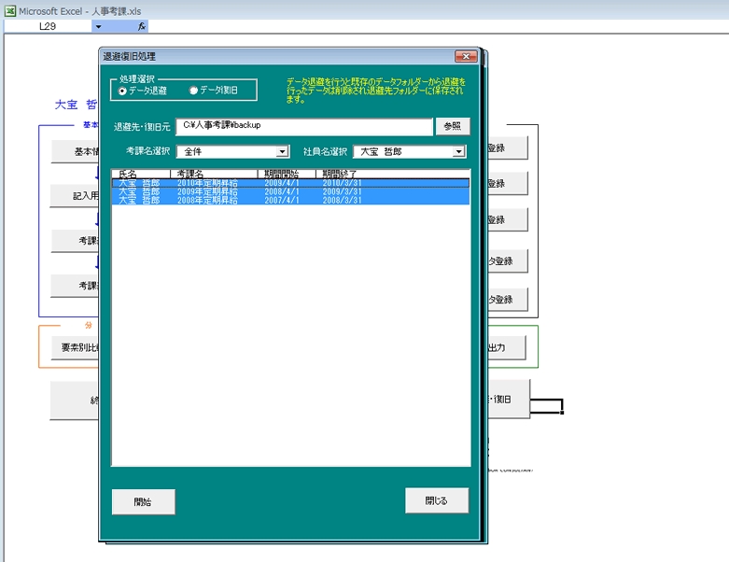This screenshot has height=562, width=729.
Task: Click the 考課名 column header
Action: pos(214,174)
